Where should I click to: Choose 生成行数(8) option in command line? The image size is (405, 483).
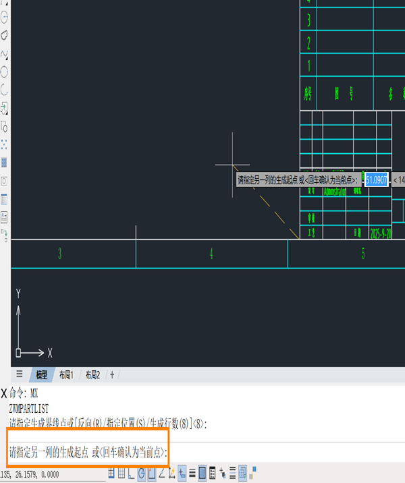pos(169,424)
